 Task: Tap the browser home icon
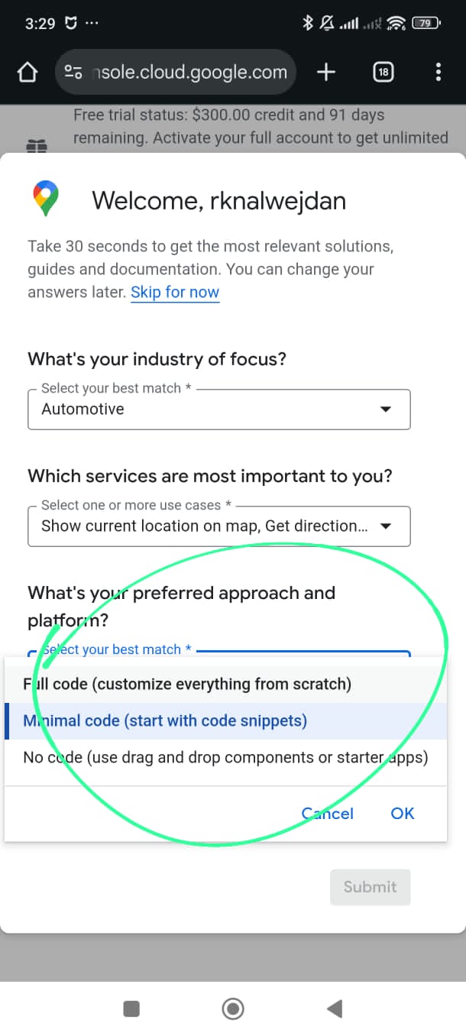coord(27,73)
